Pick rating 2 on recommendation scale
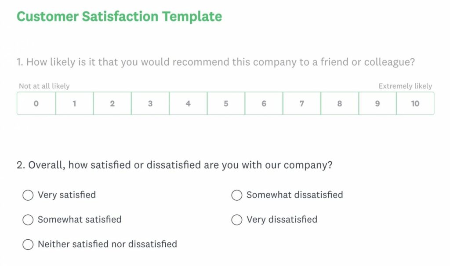Viewport: 450px width, 266px height. tap(112, 104)
